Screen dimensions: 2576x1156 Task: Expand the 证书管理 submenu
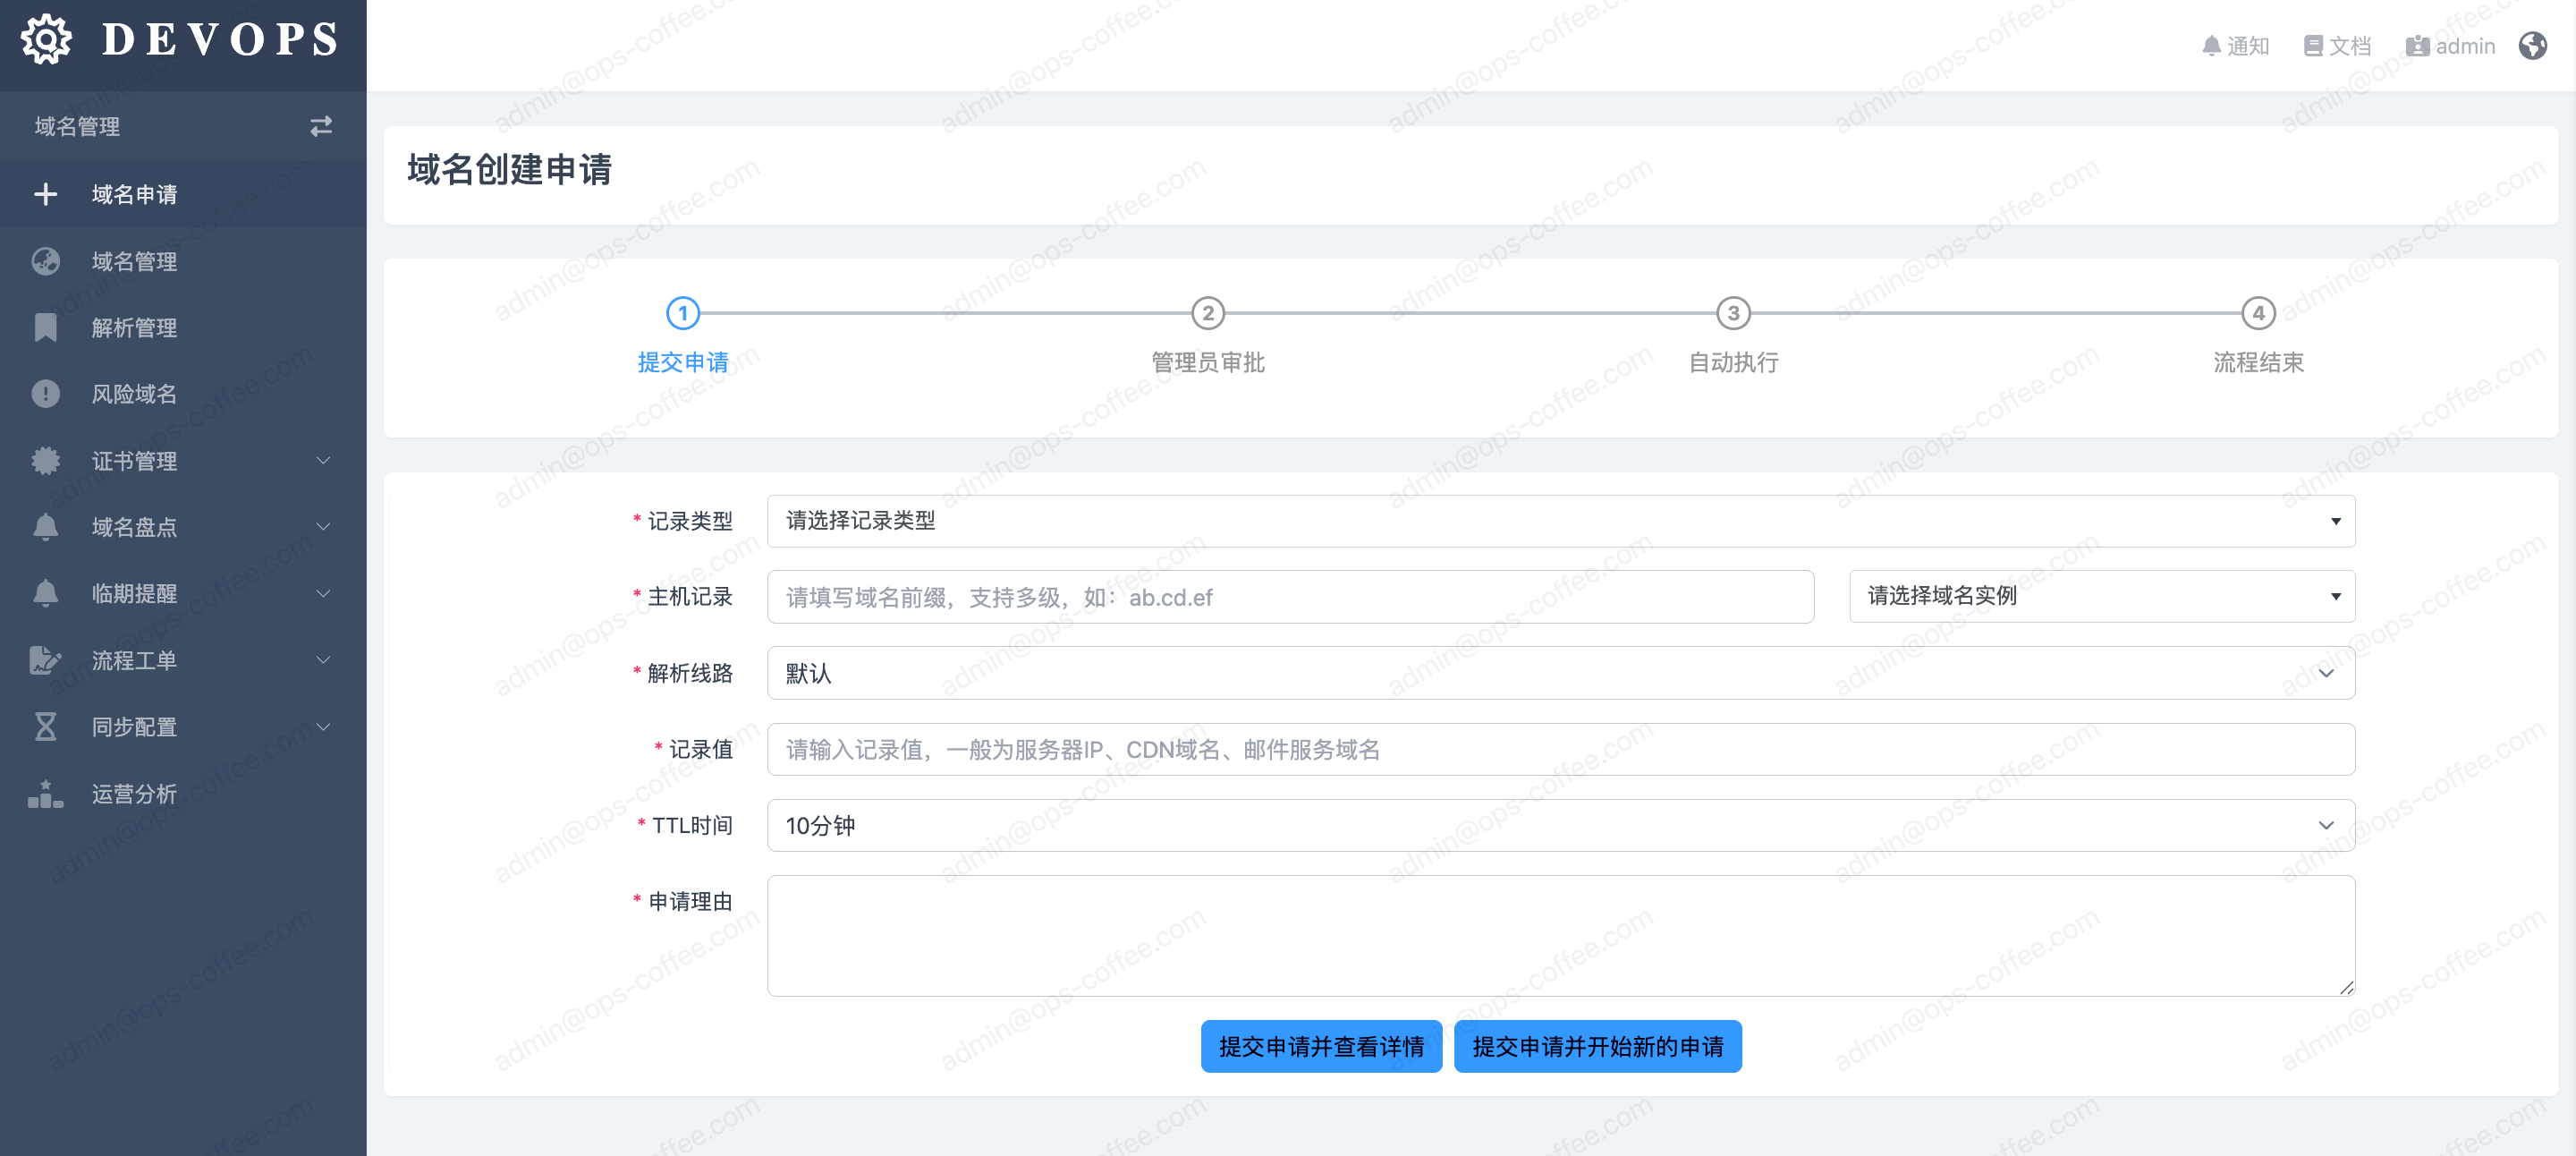(323, 461)
